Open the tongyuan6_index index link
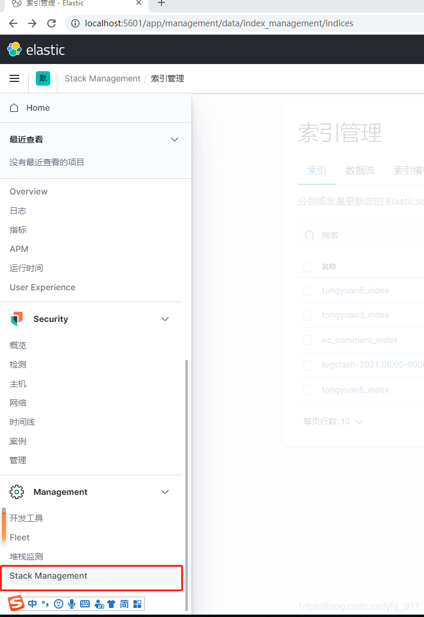 coord(356,290)
